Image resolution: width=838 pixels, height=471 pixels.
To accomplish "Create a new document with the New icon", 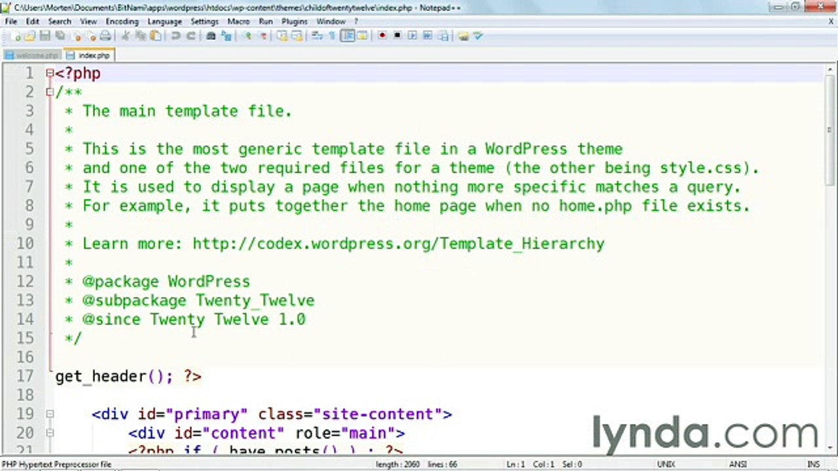I will pos(16,36).
